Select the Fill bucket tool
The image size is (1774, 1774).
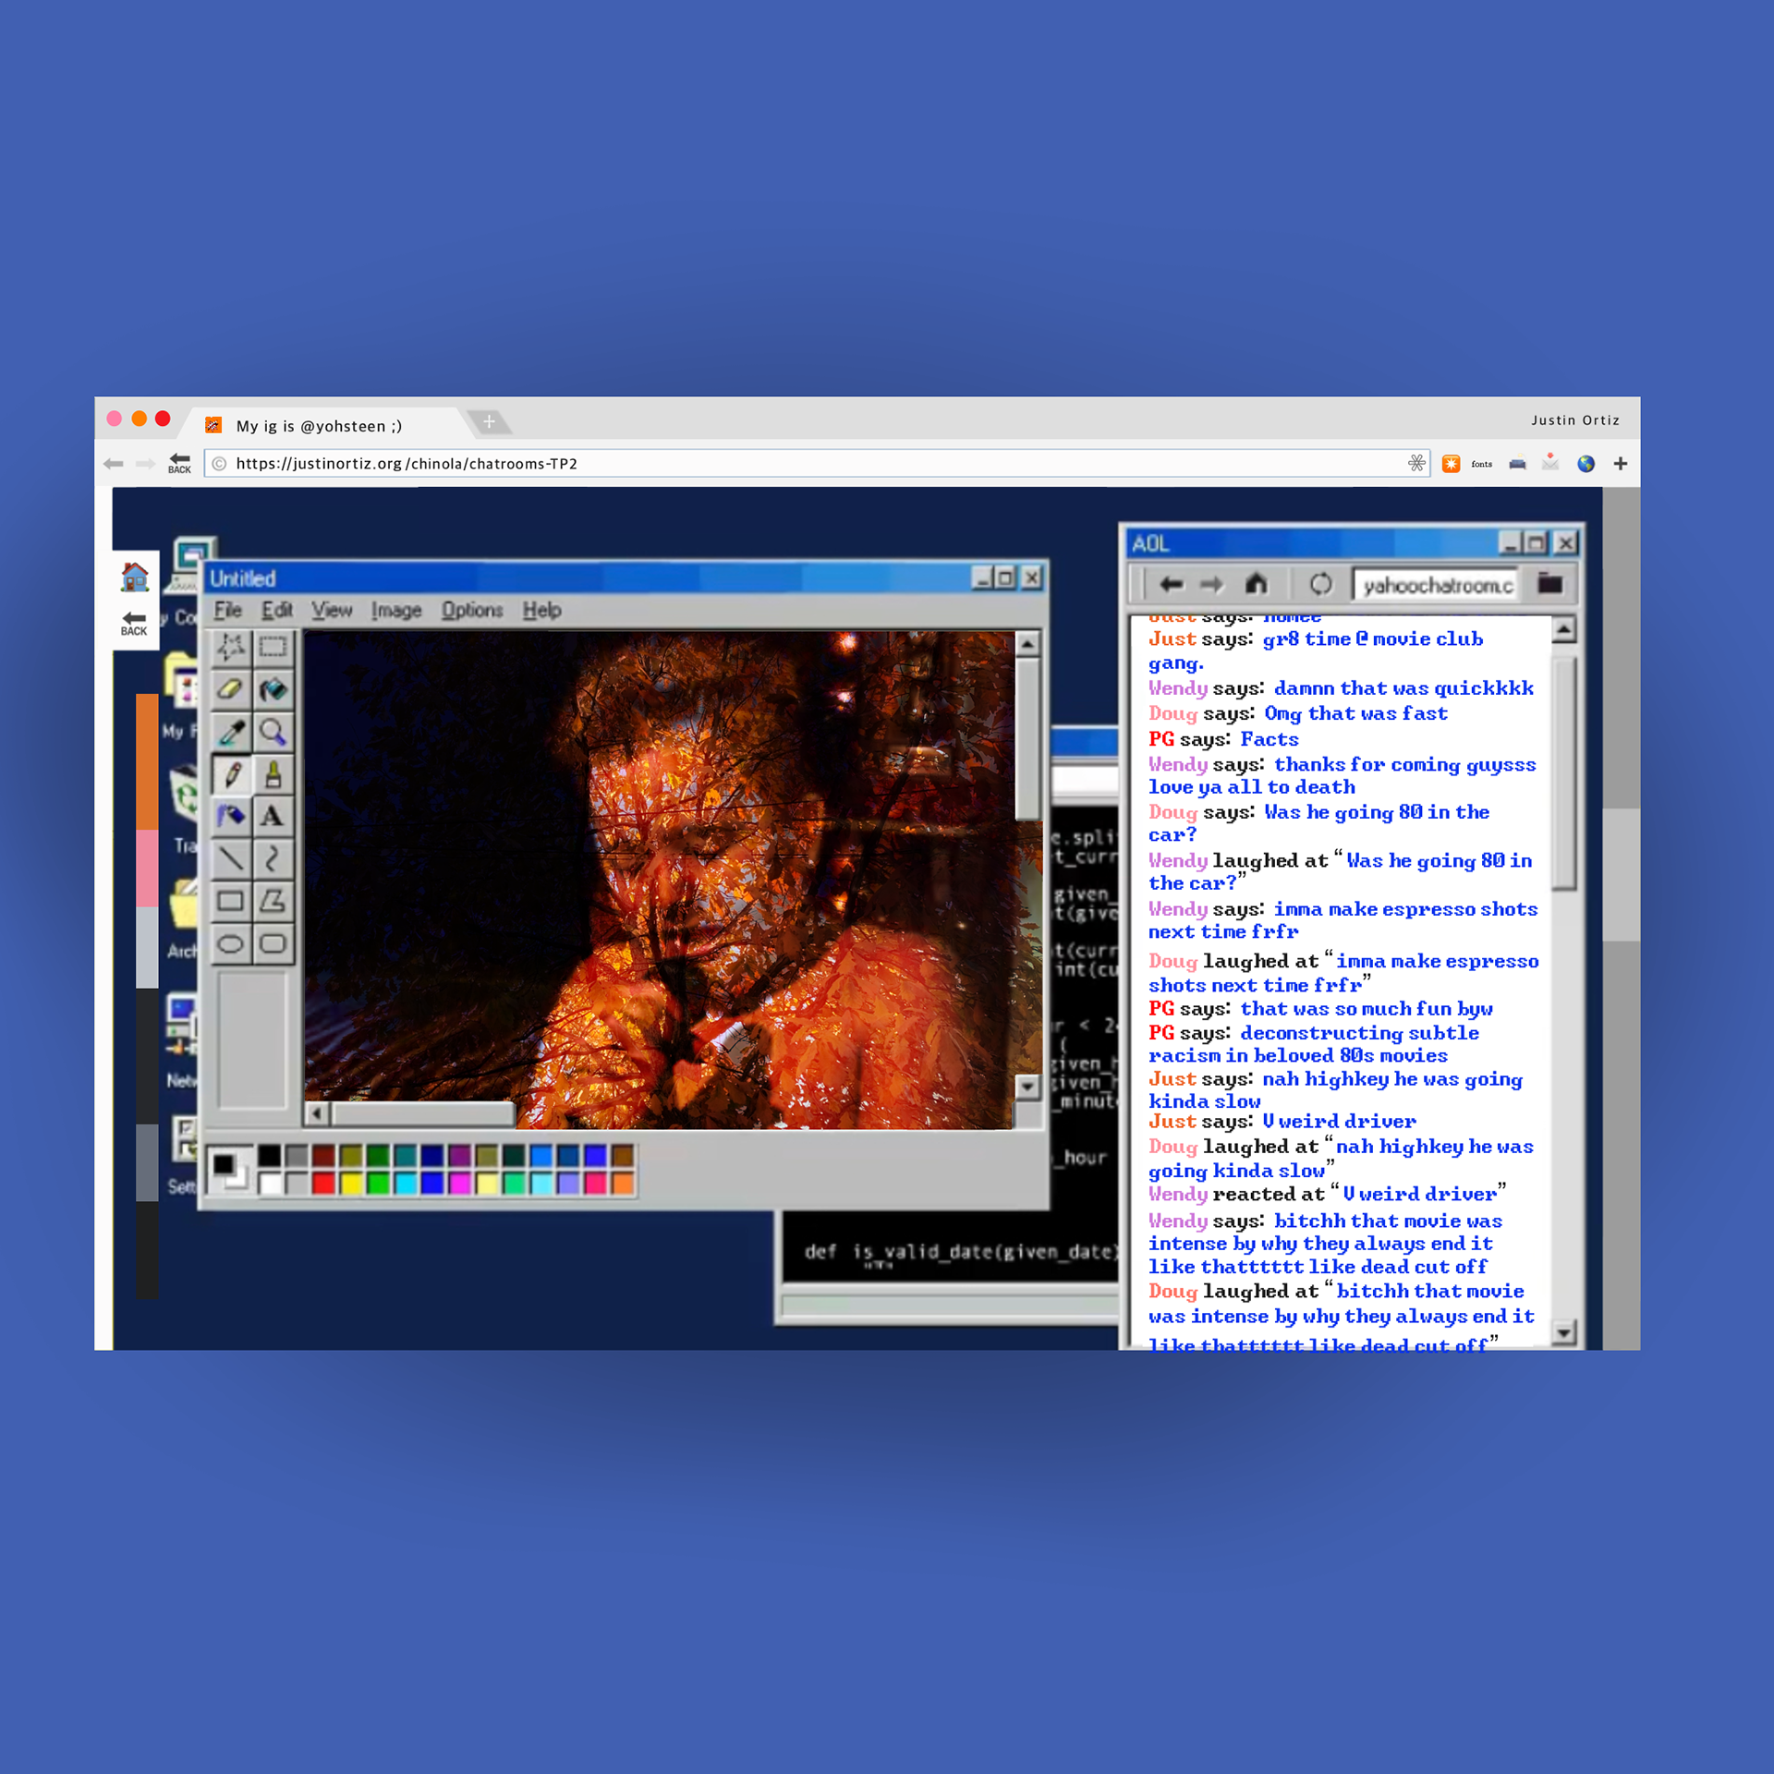(x=273, y=689)
